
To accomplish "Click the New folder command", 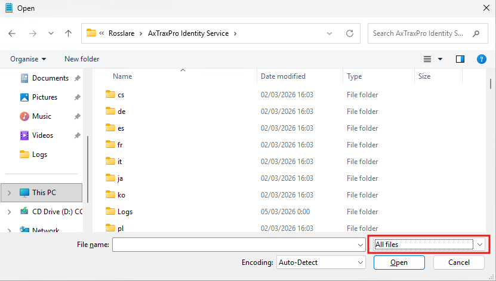I will click(82, 59).
